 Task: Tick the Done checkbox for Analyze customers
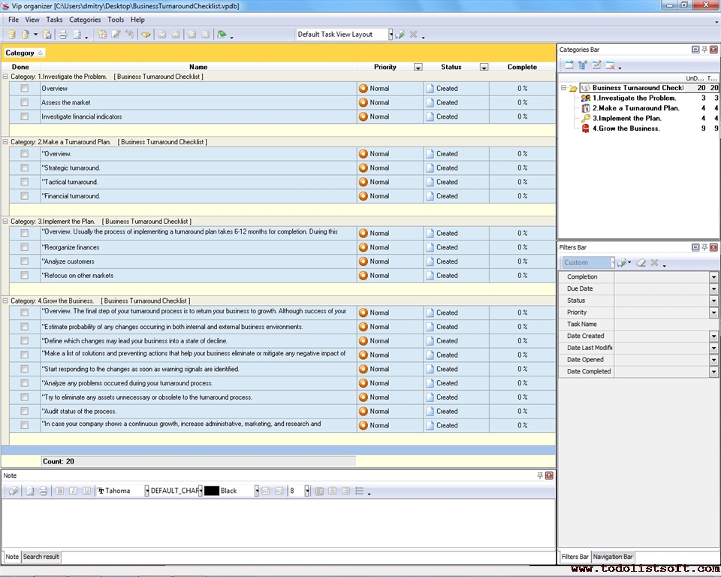click(24, 261)
